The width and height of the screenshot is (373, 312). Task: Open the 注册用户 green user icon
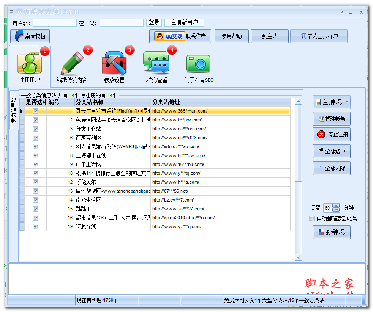(x=30, y=64)
